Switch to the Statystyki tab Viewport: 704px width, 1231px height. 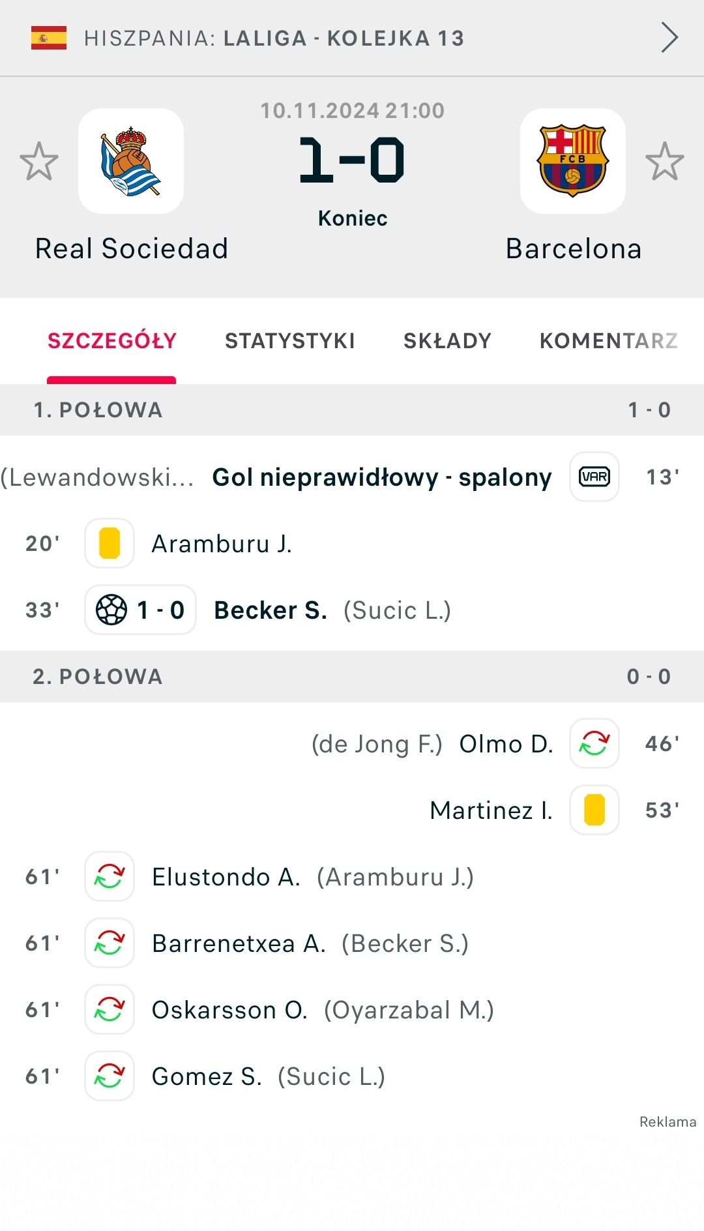(x=290, y=340)
